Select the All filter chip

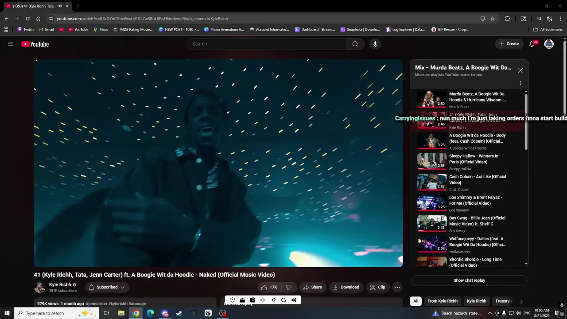[416, 301]
